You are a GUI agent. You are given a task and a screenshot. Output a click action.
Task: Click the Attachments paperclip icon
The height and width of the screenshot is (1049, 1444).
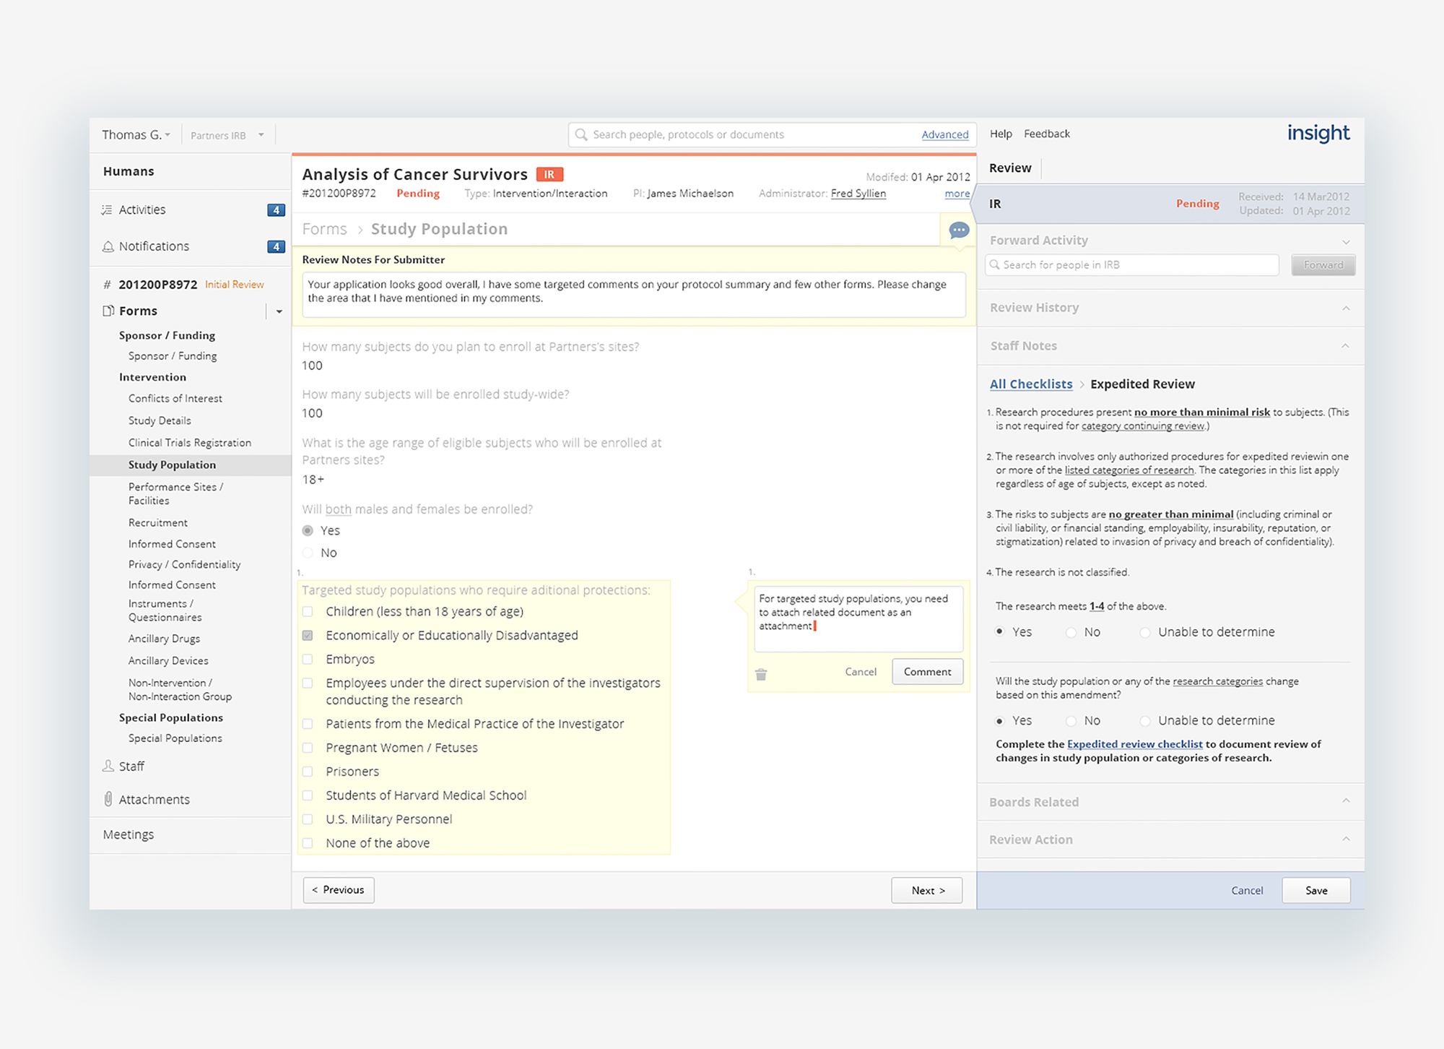108,799
